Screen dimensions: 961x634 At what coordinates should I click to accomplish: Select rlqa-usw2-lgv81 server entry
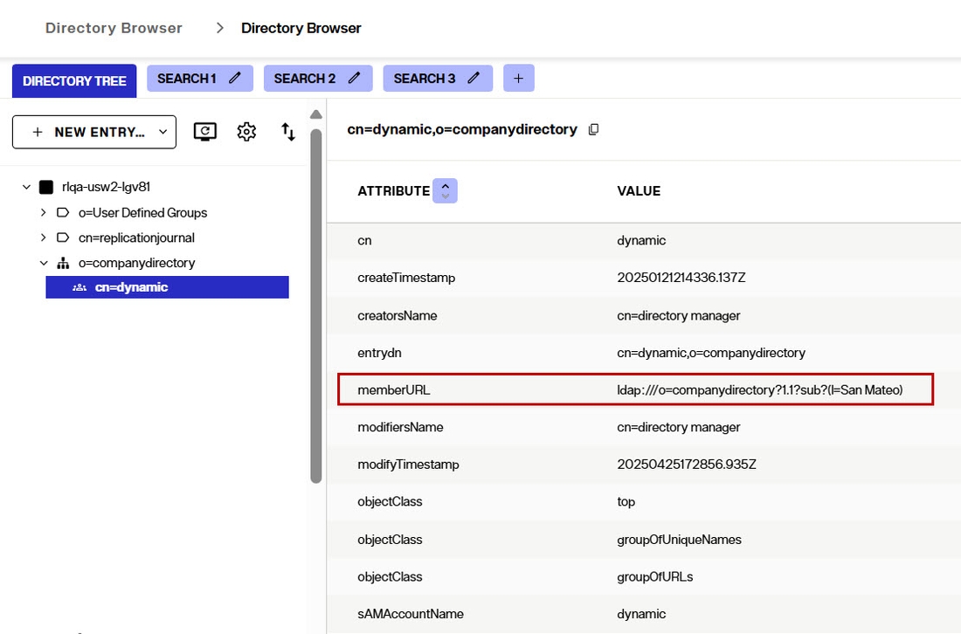[x=106, y=187]
